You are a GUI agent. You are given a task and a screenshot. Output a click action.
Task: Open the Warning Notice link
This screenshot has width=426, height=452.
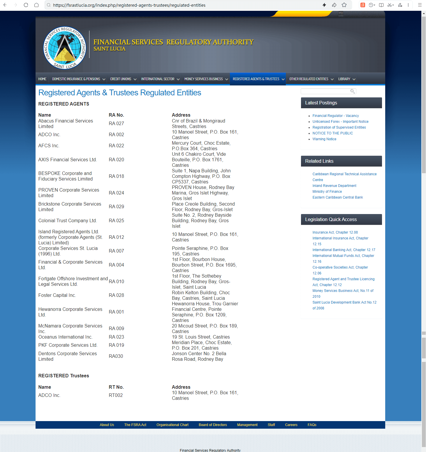(x=324, y=139)
